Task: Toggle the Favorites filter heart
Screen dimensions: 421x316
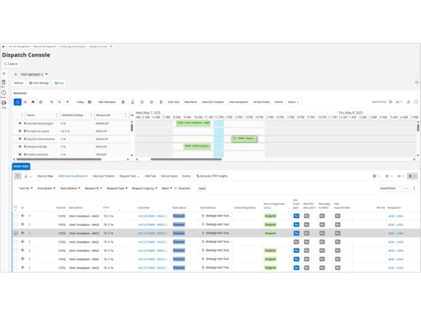Action: pos(176,188)
